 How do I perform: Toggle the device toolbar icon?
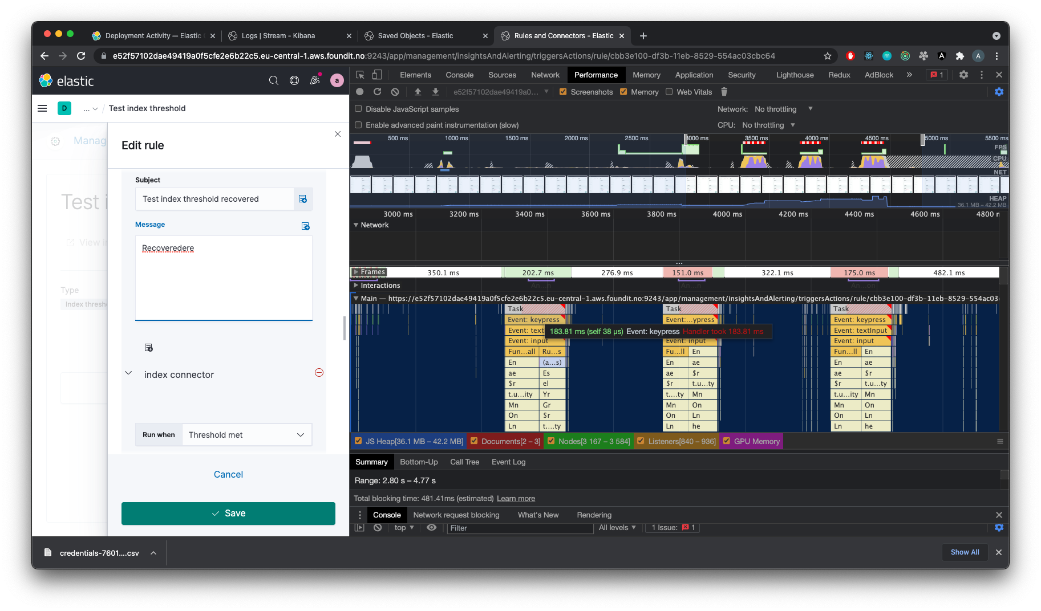(x=377, y=75)
